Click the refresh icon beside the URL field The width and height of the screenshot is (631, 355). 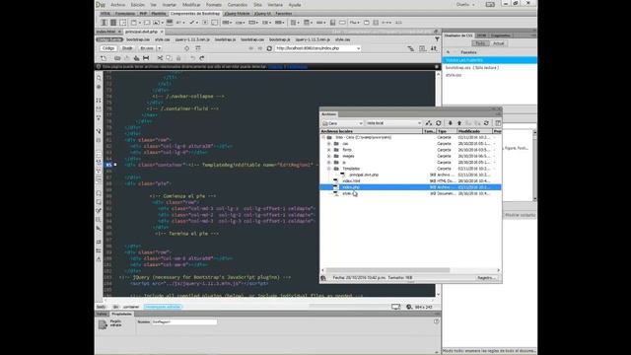269,48
